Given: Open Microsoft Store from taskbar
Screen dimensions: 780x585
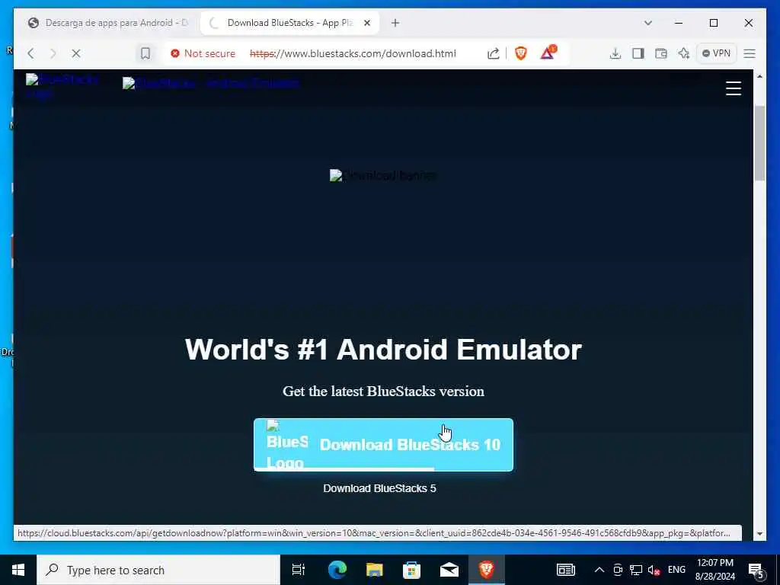Looking at the screenshot, I should 411,570.
